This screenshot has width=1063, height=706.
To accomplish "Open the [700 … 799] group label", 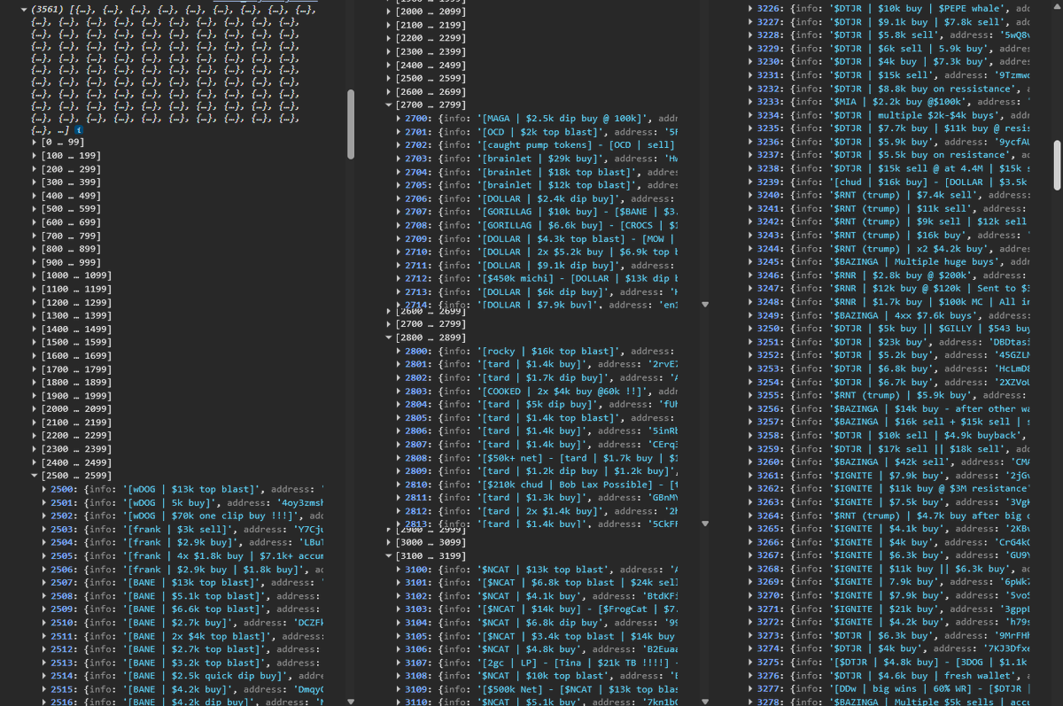I will 71,236.
